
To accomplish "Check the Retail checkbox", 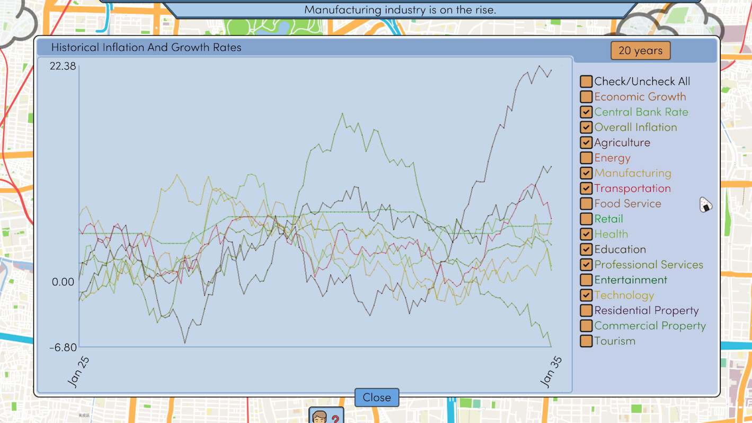I will (x=586, y=219).
